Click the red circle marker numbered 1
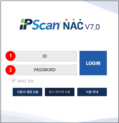 (10, 56)
